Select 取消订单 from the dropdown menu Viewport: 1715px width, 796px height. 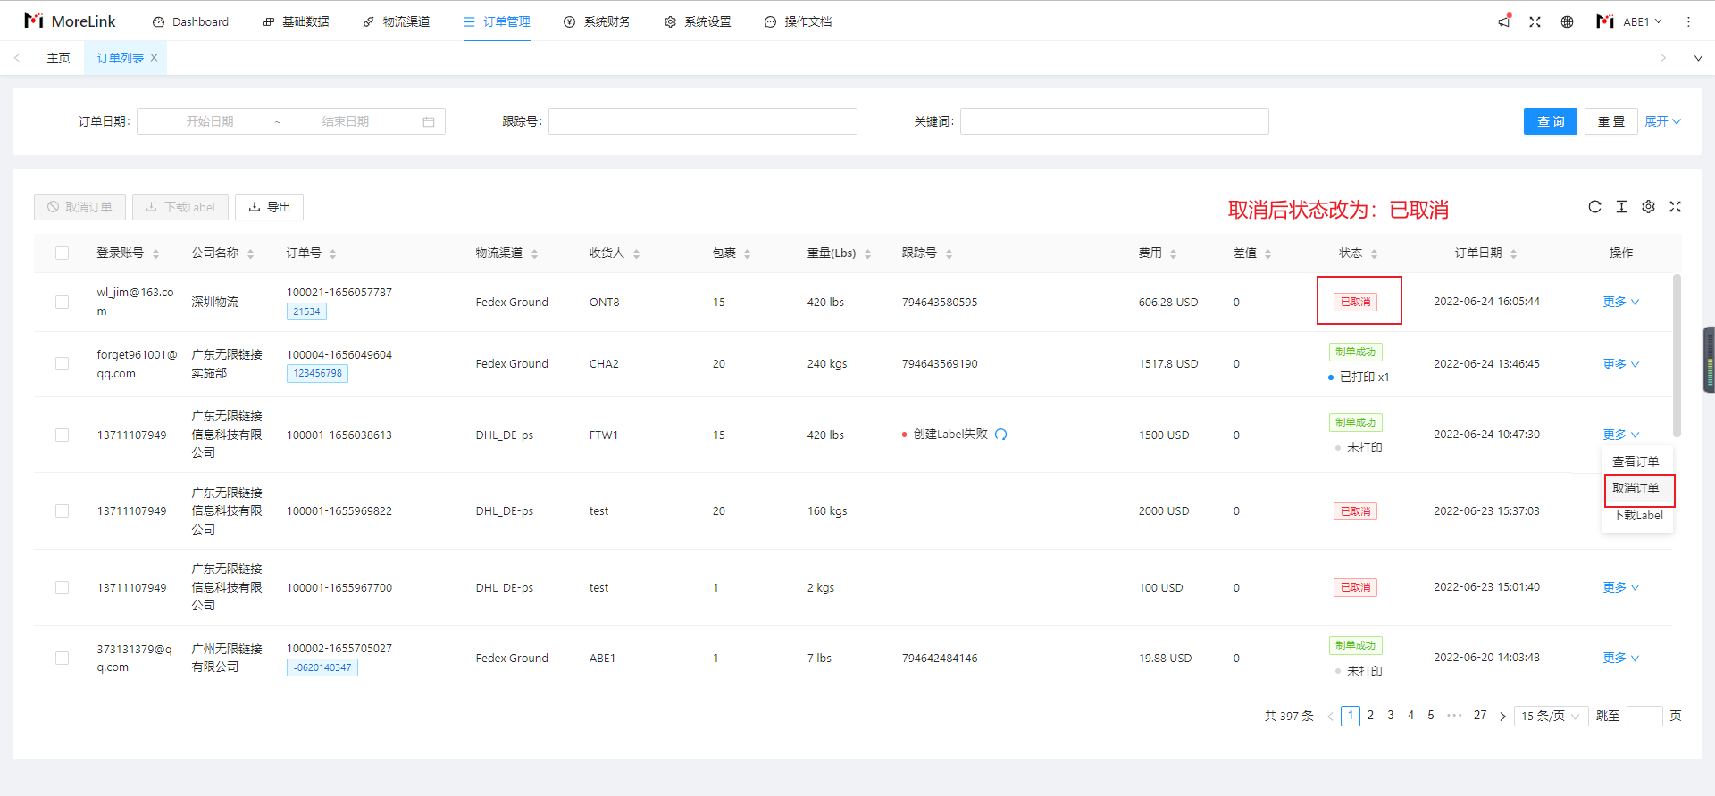(1636, 488)
